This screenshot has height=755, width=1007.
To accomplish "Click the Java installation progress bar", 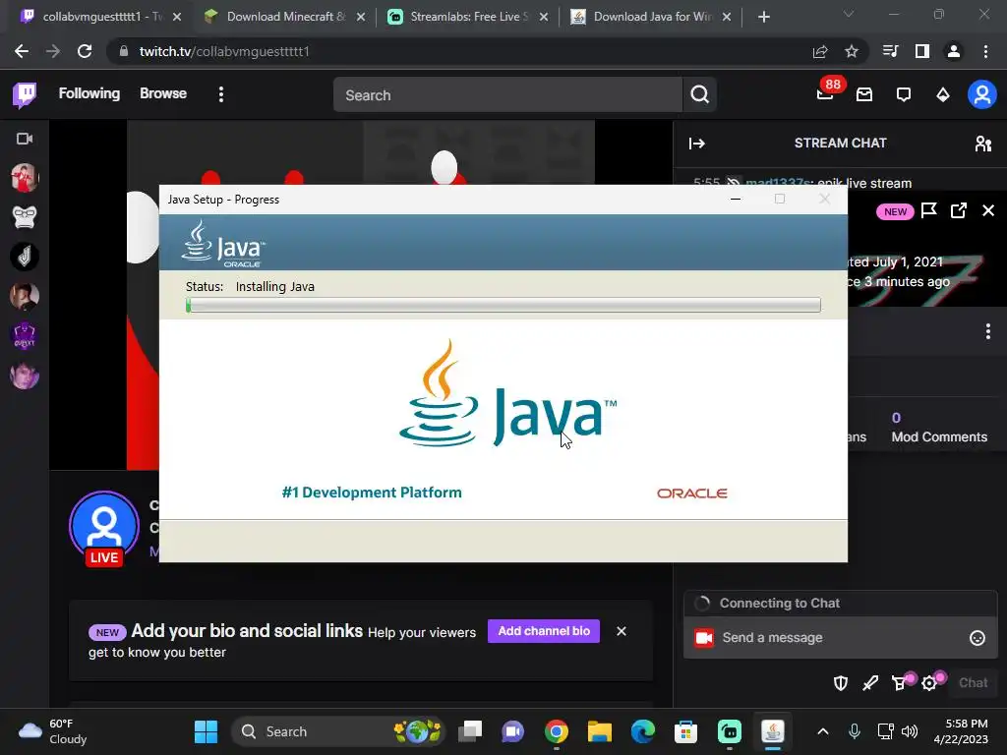I will tap(503, 305).
